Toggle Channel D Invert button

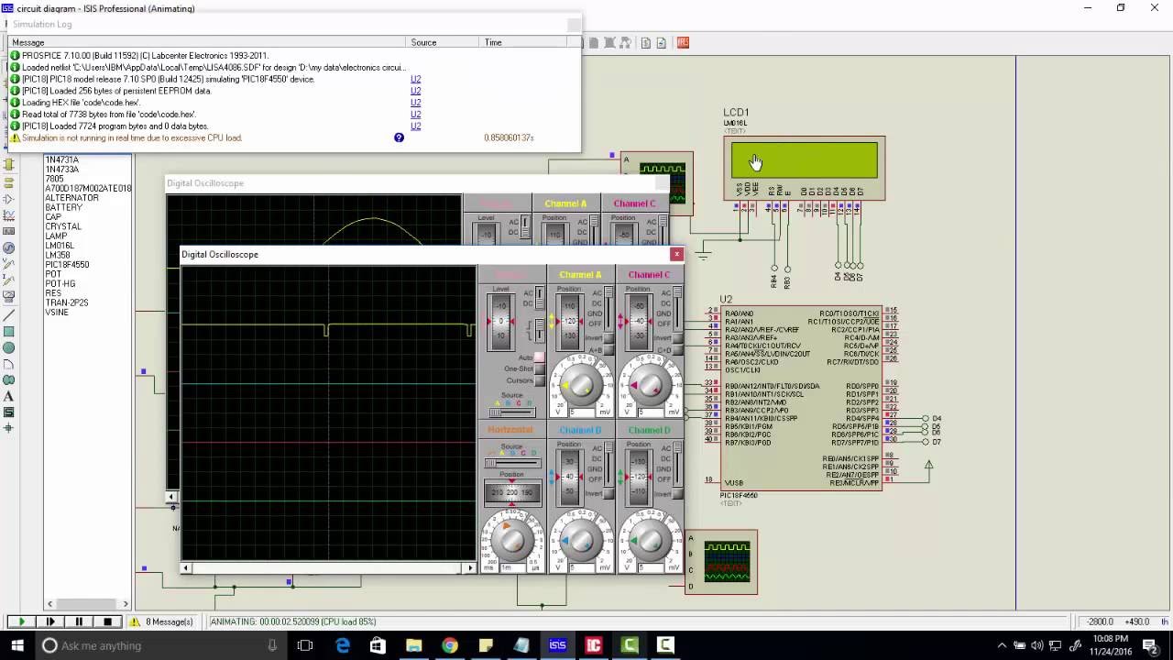[x=677, y=493]
